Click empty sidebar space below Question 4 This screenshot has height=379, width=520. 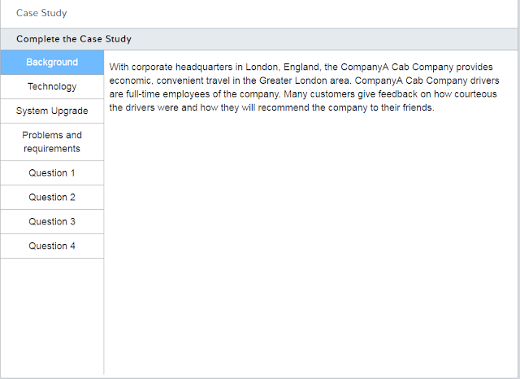[x=52, y=317]
